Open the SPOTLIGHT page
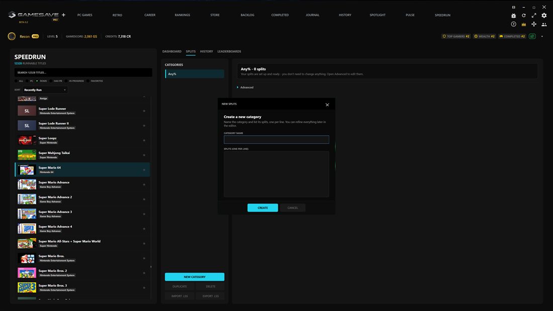This screenshot has height=311, width=553. coord(378,15)
